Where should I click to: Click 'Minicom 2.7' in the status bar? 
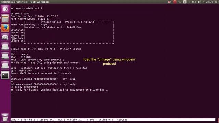tap(75, 120)
